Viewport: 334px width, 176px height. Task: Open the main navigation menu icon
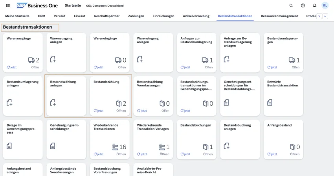click(8, 5)
